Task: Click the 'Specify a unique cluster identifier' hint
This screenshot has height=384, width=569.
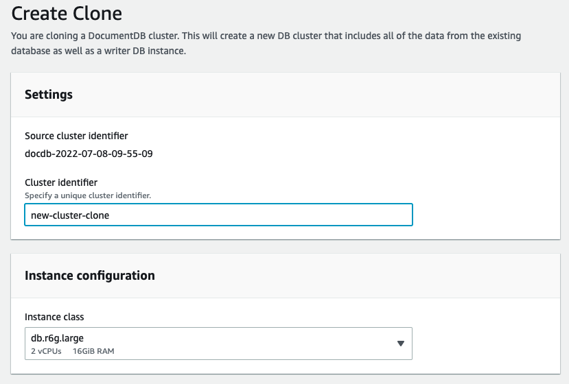Action: click(88, 195)
